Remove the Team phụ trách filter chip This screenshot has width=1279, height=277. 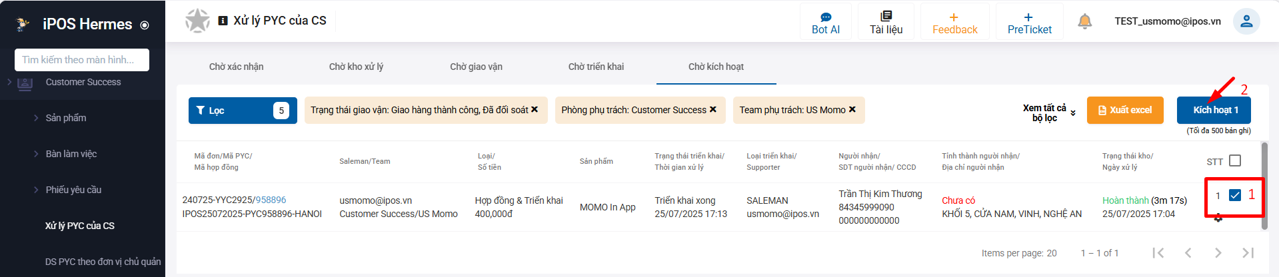click(852, 110)
